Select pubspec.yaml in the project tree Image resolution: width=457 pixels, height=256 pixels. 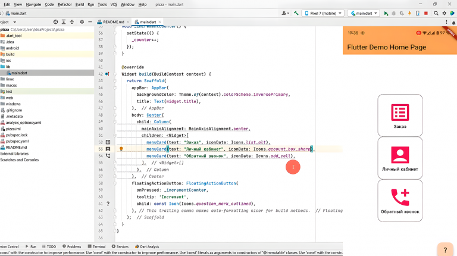coord(17,141)
